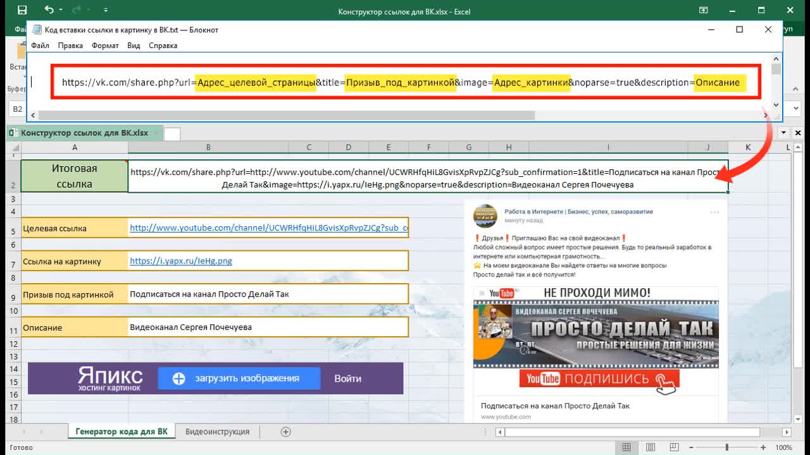
Task: Select column A header
Action: (x=75, y=147)
